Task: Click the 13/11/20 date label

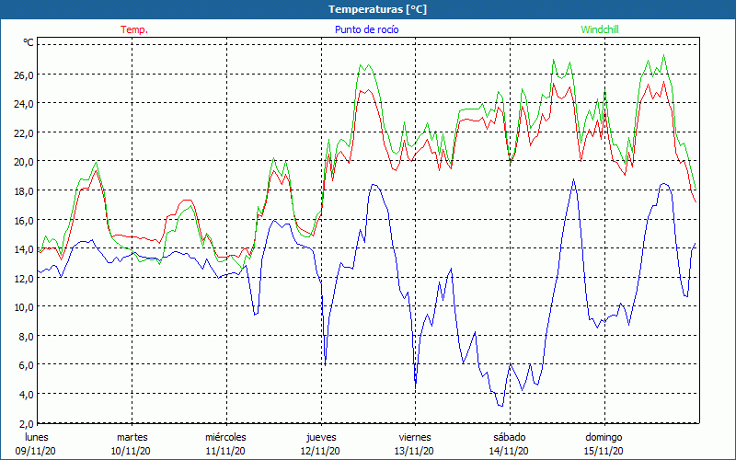Action: pyautogui.click(x=415, y=452)
